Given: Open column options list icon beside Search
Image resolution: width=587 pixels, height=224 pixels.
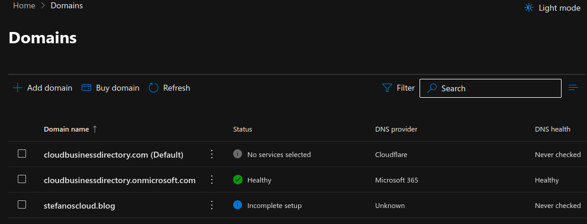Looking at the screenshot, I should point(573,88).
